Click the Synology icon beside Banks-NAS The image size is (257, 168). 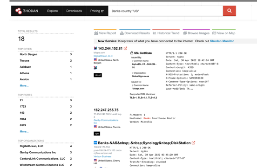tap(95, 142)
